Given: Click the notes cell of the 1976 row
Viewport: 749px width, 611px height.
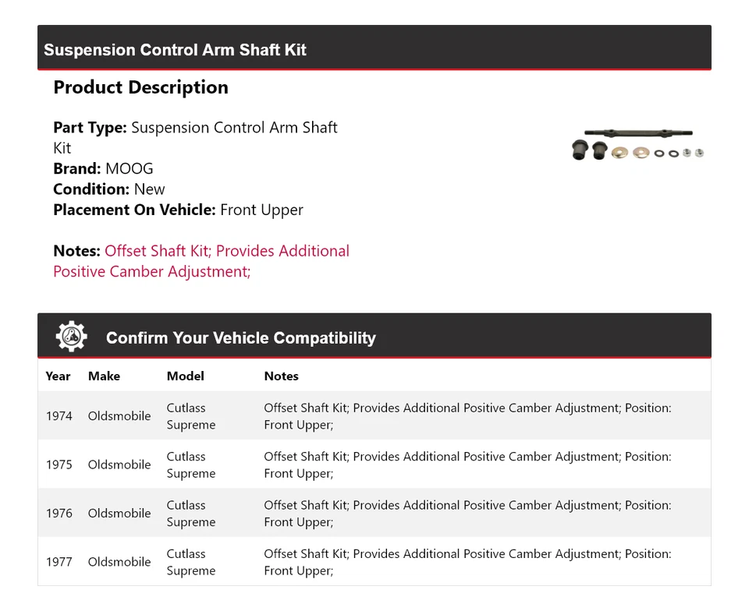Looking at the screenshot, I should coord(467,514).
